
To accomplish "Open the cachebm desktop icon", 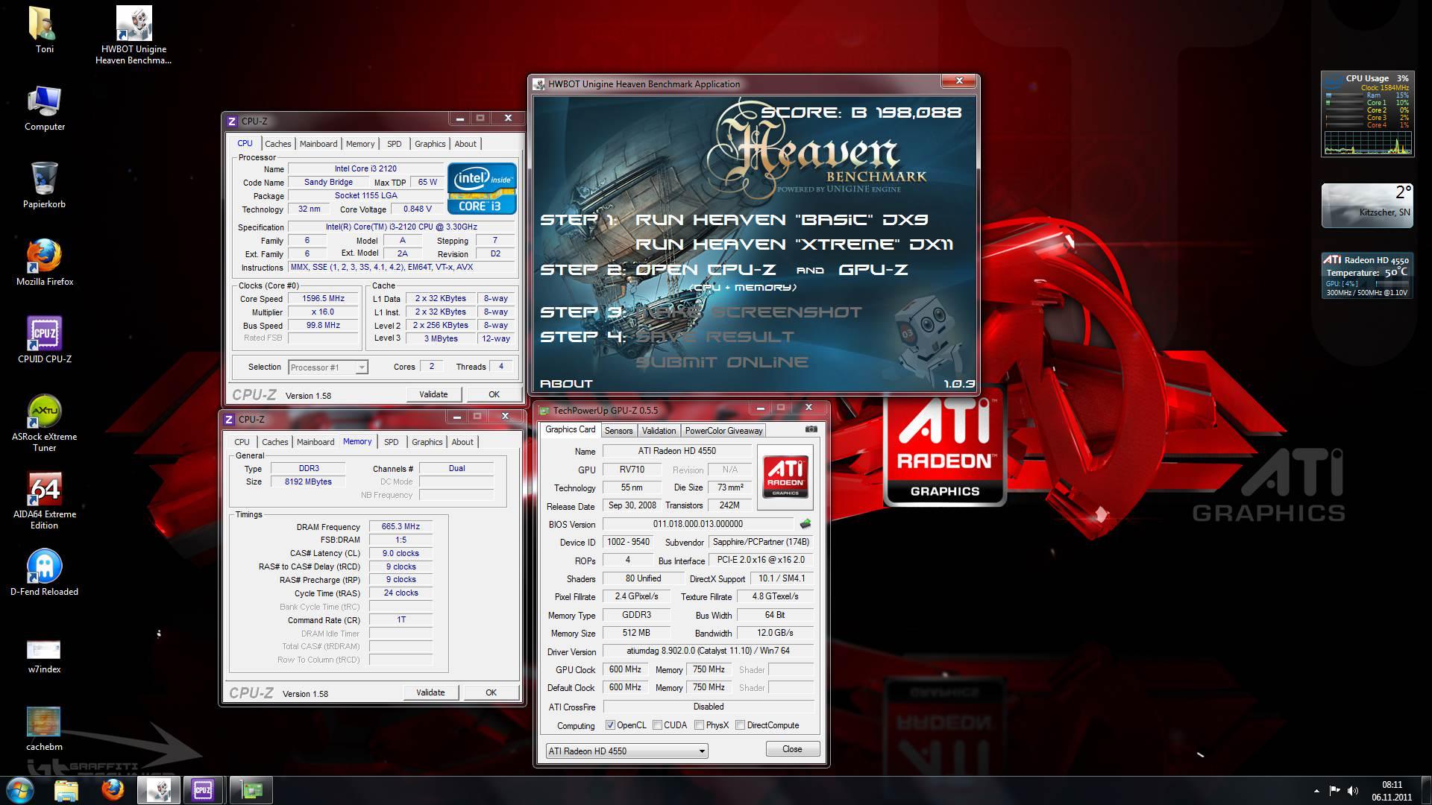I will pyautogui.click(x=44, y=729).
